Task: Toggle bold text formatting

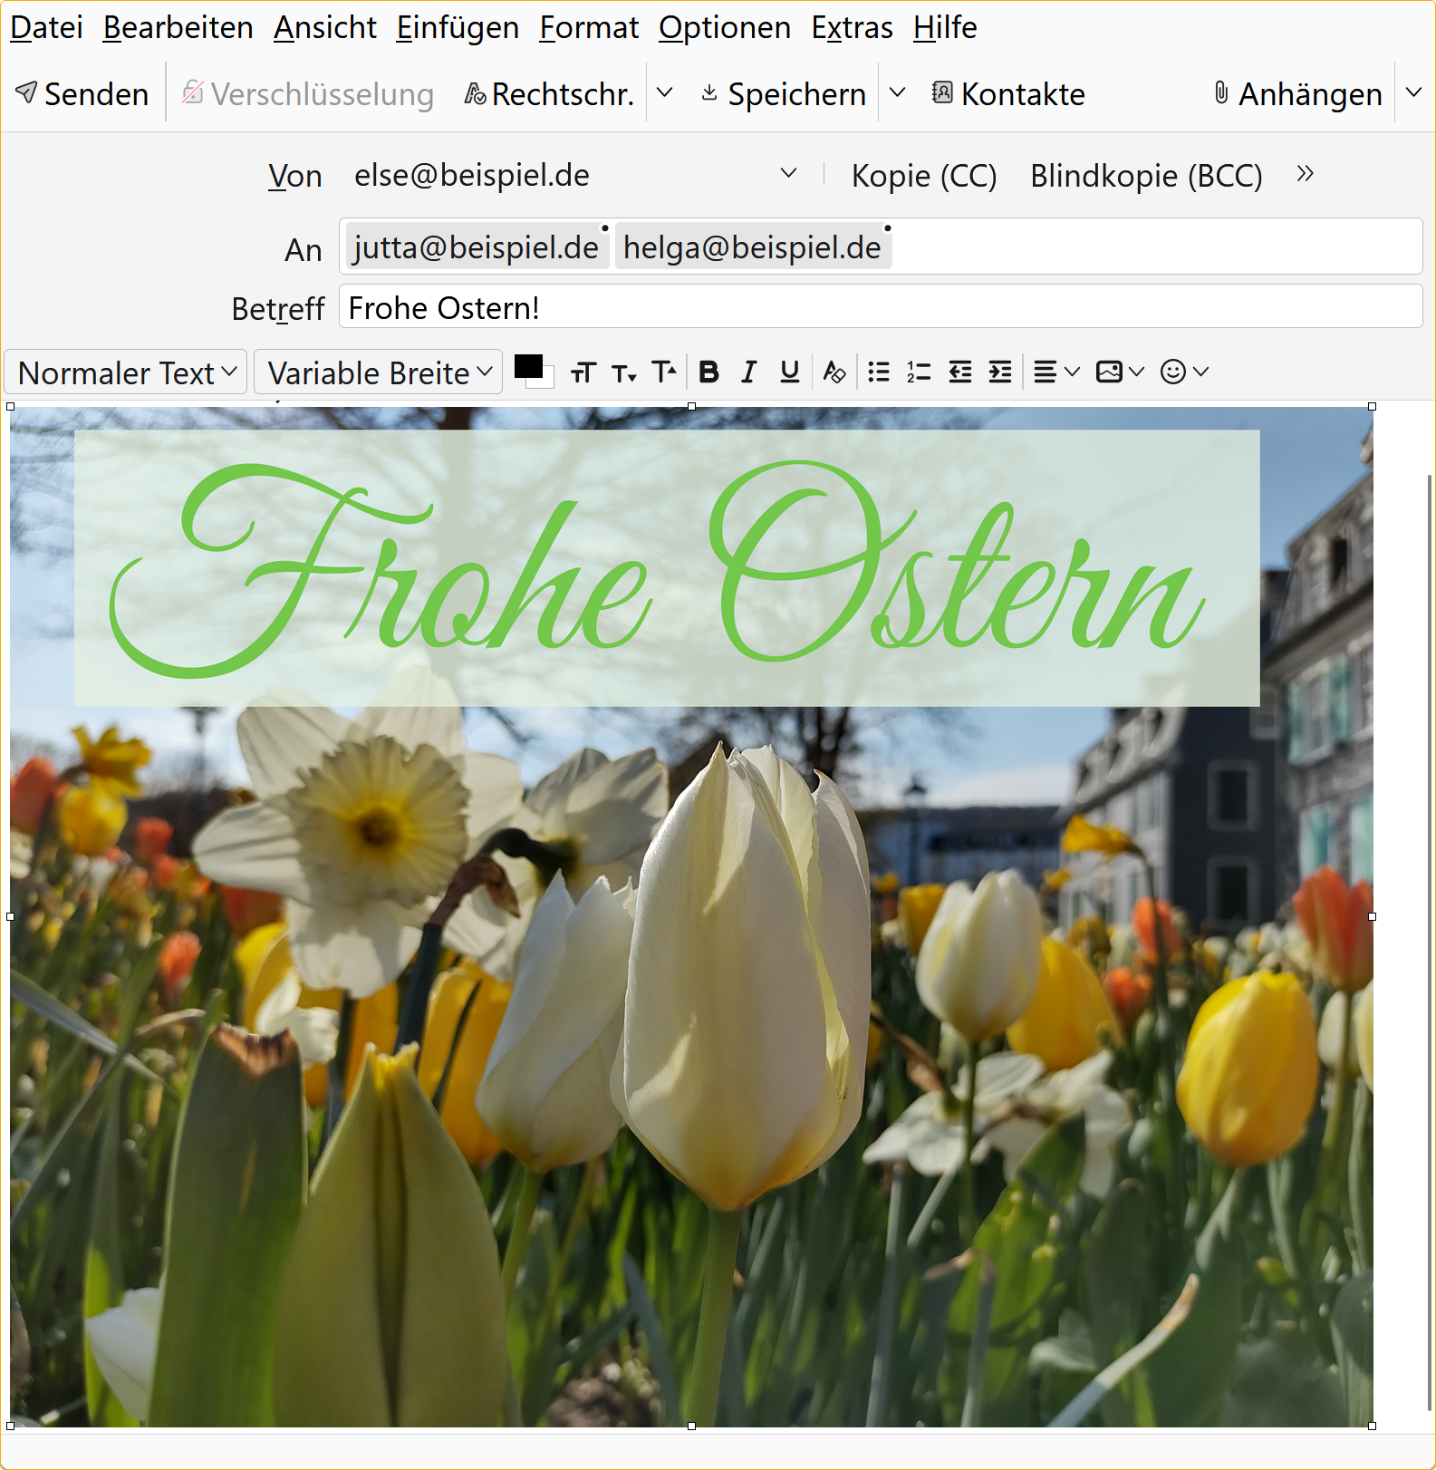Action: point(708,372)
